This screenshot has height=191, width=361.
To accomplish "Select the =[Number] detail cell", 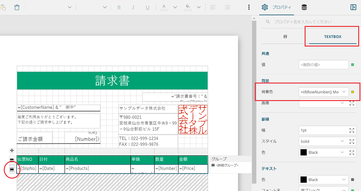I will [166, 169].
